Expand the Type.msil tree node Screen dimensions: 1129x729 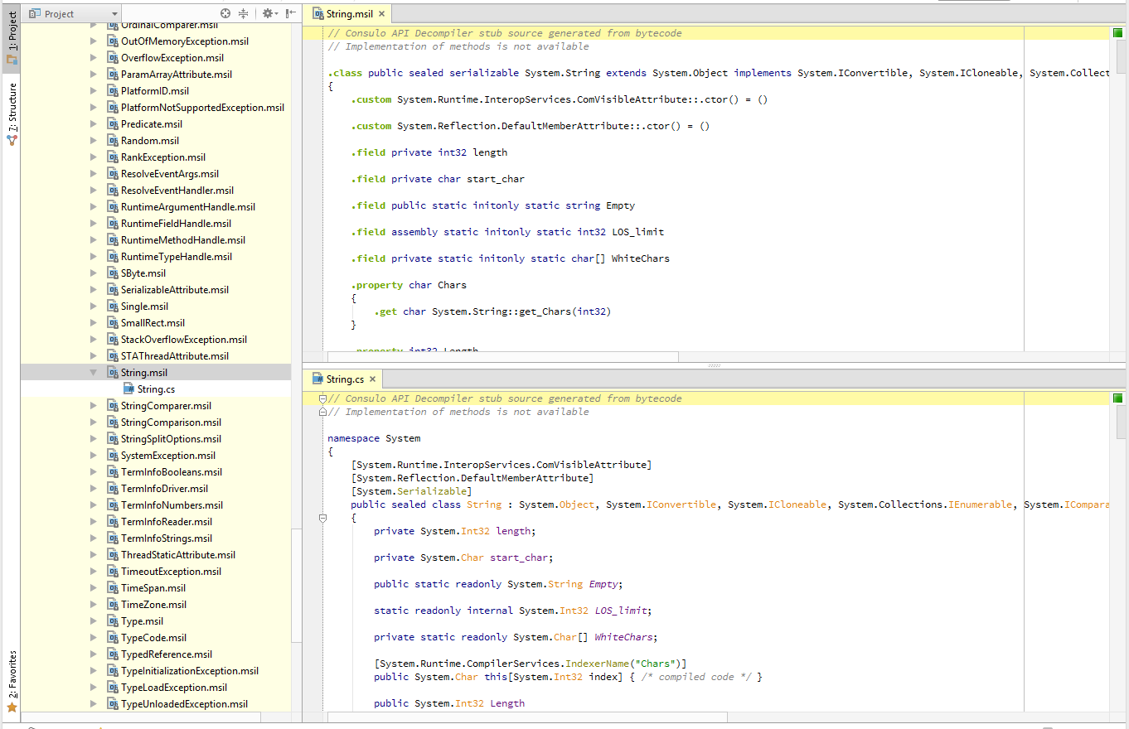(93, 621)
